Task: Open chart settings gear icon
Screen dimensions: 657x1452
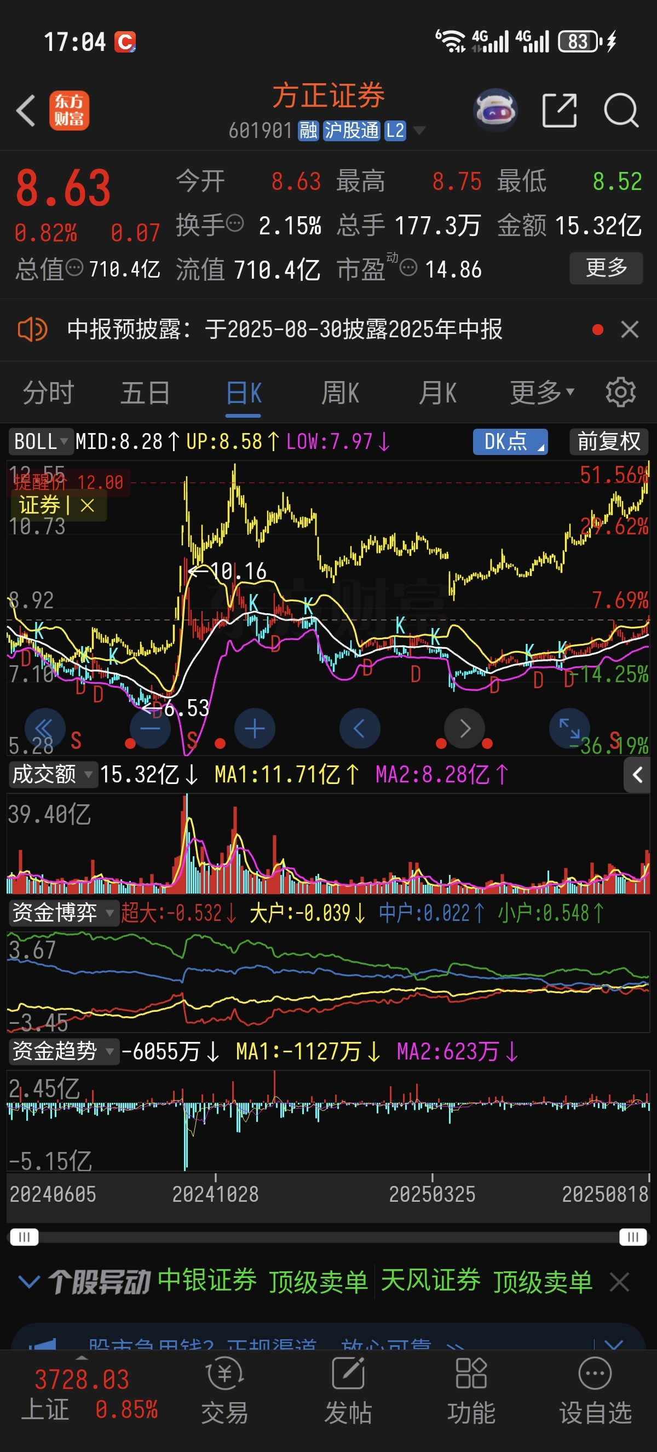Action: tap(620, 393)
